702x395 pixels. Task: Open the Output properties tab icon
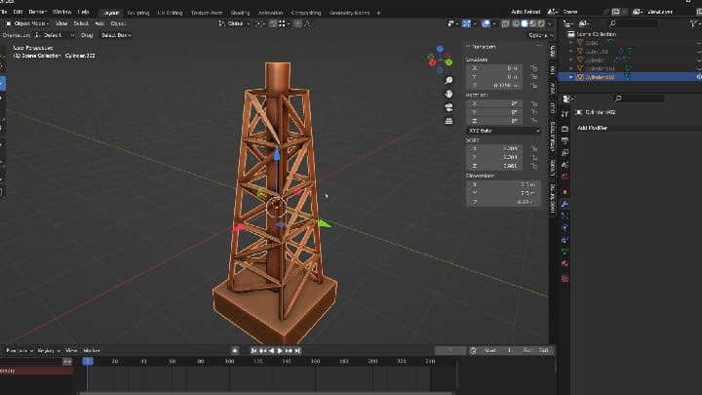[x=565, y=140]
